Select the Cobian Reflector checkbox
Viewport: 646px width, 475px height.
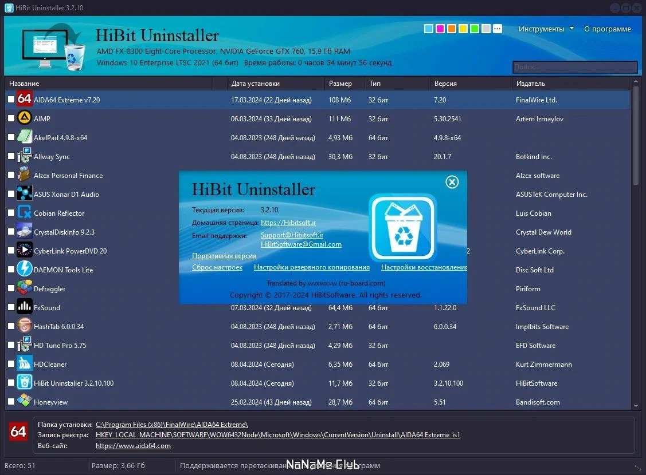pos(11,213)
